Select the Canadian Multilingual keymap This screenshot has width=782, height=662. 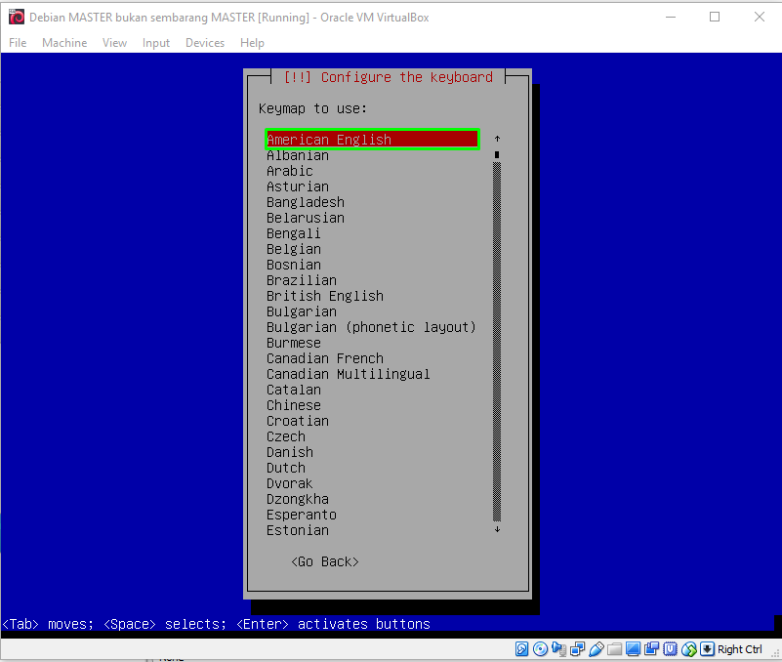[x=349, y=374]
